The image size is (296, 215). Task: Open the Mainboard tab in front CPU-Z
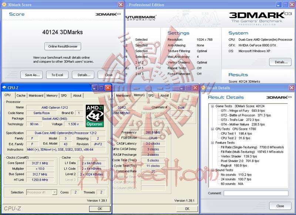click(x=36, y=96)
